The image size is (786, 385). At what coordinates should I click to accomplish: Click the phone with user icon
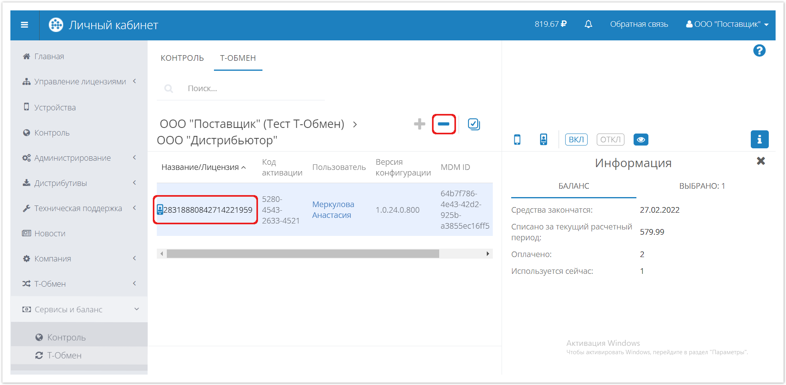[x=543, y=140]
